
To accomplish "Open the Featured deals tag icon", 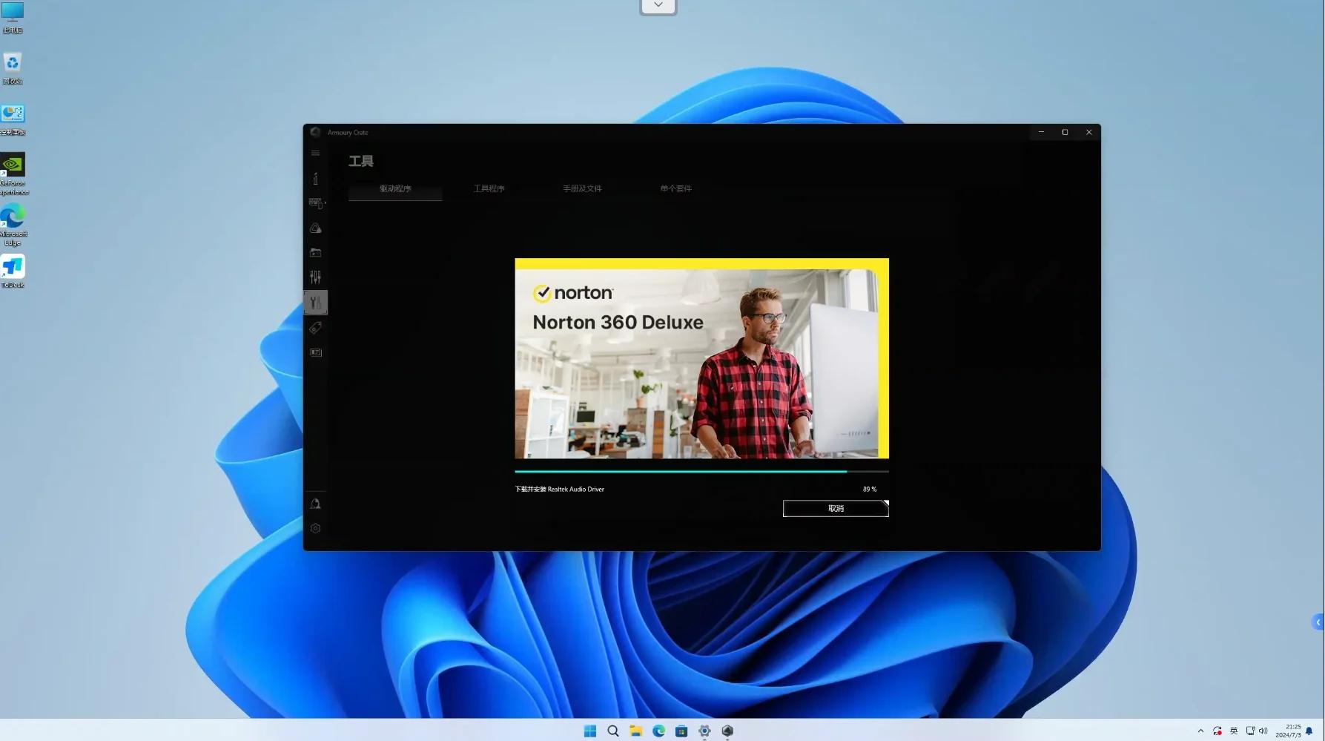I will [315, 327].
